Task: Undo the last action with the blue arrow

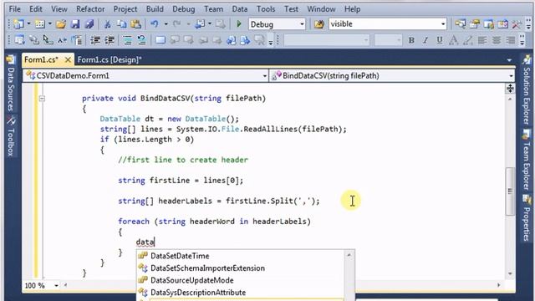Action: coord(155,24)
